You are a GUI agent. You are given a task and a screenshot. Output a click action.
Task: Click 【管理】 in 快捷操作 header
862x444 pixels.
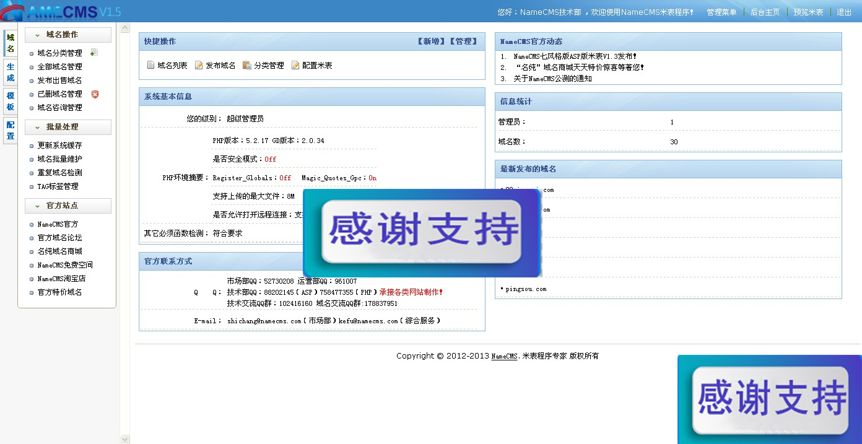(x=464, y=41)
